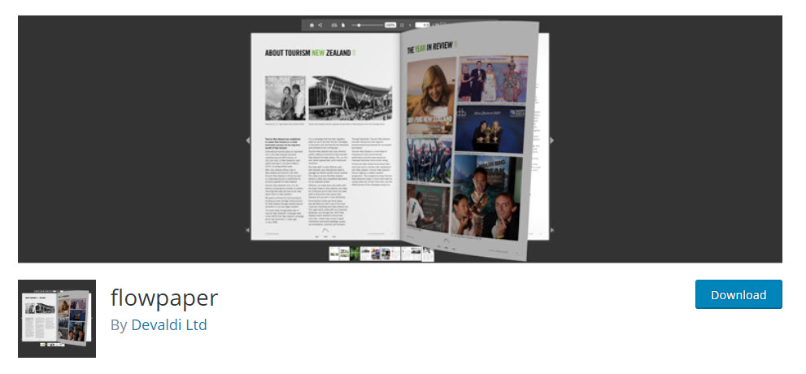Viewport: 806px width, 374px height.
Task: Click the flowpaper plugin icon thumbnail
Action: click(57, 319)
